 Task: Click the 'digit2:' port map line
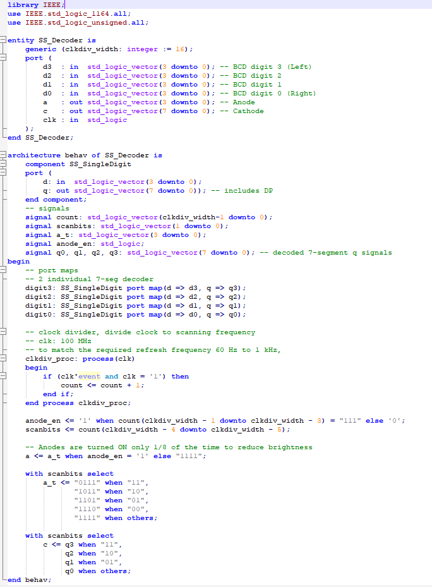point(136,297)
